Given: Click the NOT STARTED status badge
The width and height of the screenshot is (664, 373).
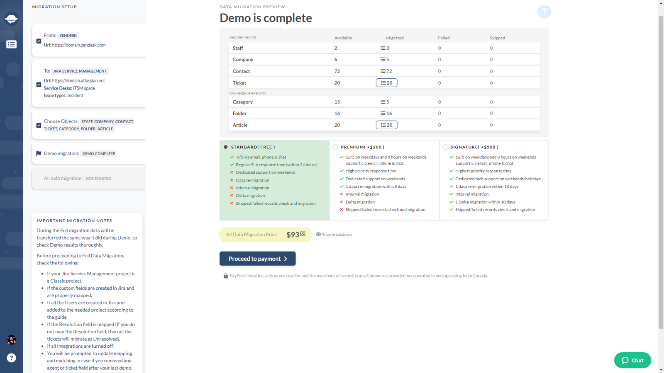Looking at the screenshot, I should pyautogui.click(x=98, y=179).
